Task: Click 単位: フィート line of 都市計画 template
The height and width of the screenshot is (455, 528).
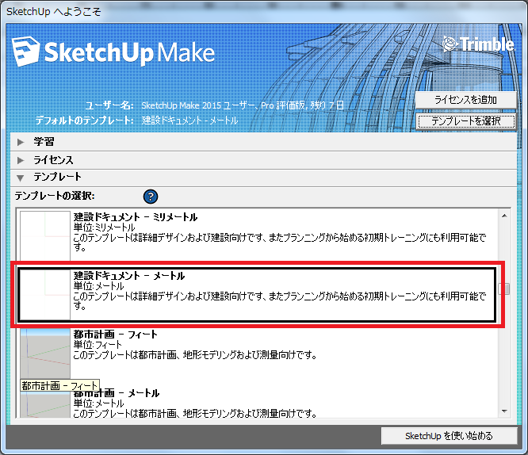Action: click(98, 345)
